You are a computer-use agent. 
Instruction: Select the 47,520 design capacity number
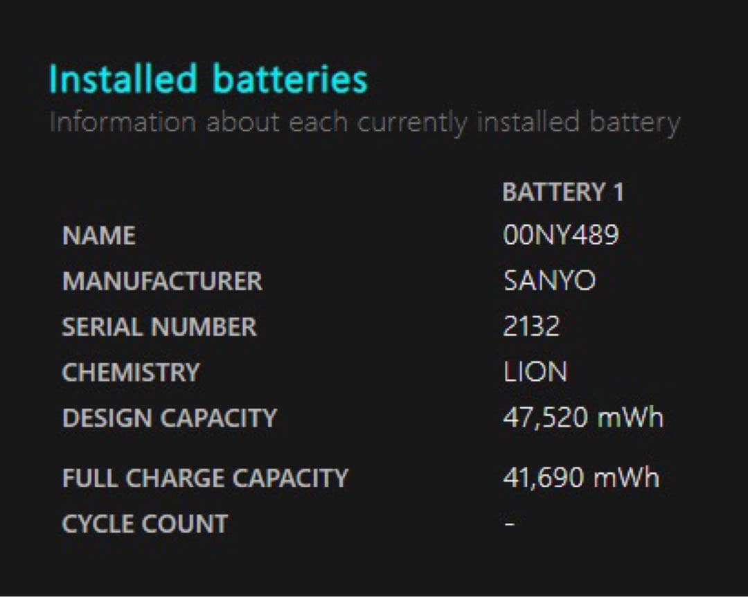[x=545, y=418]
